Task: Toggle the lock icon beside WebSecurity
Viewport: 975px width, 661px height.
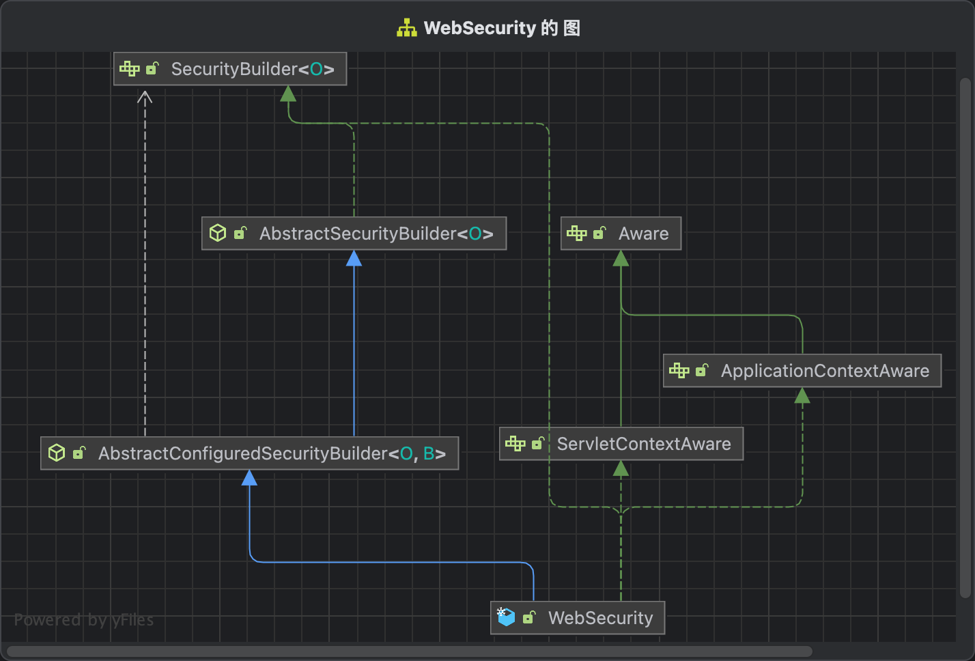Action: [528, 617]
